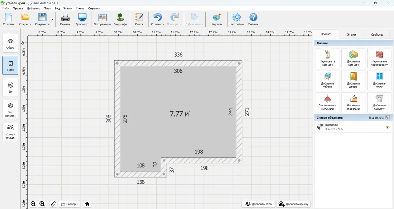Switch to the Свойства tab
Image resolution: width=394 pixels, height=209 pixels.
point(377,34)
